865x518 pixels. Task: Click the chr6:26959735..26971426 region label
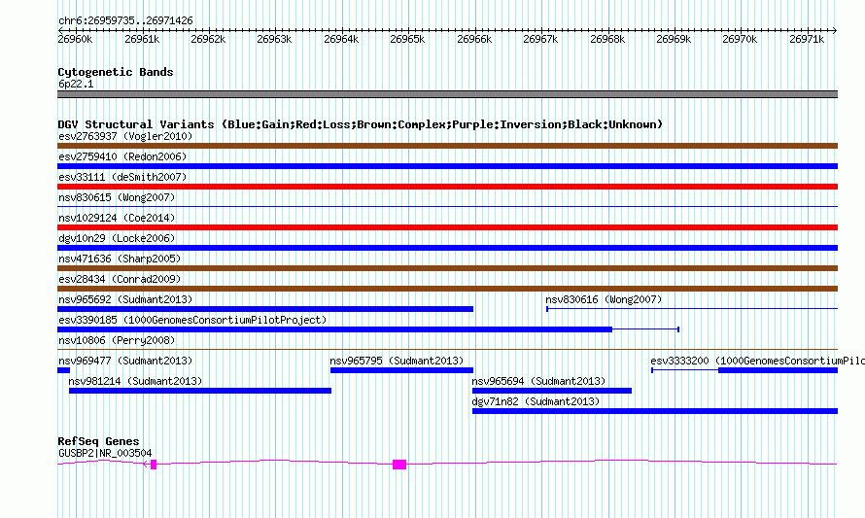pos(125,21)
